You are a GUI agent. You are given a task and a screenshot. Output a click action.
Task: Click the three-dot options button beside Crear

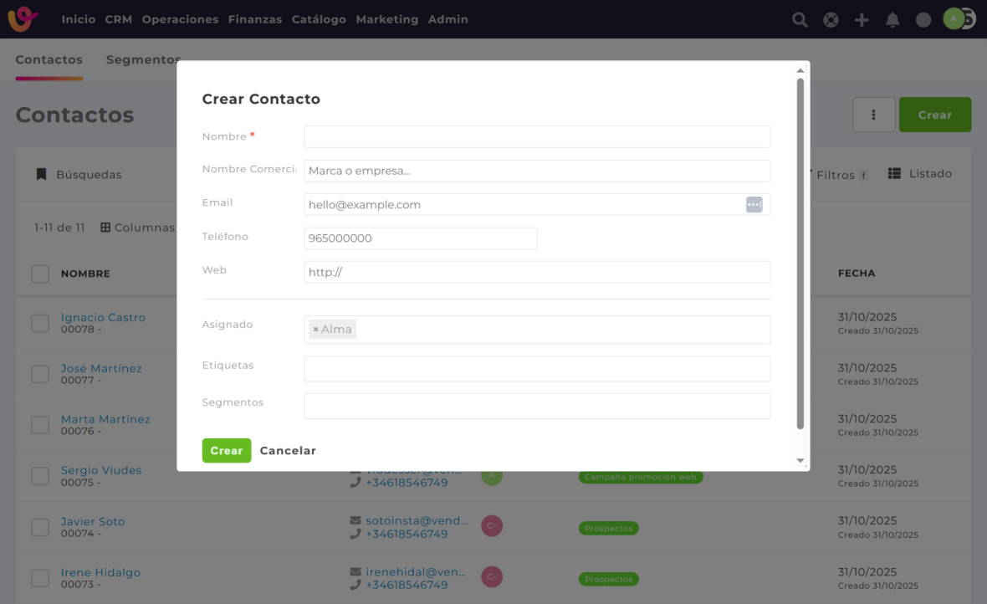873,115
